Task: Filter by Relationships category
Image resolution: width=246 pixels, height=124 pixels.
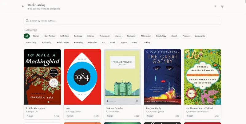Action: coord(63,42)
